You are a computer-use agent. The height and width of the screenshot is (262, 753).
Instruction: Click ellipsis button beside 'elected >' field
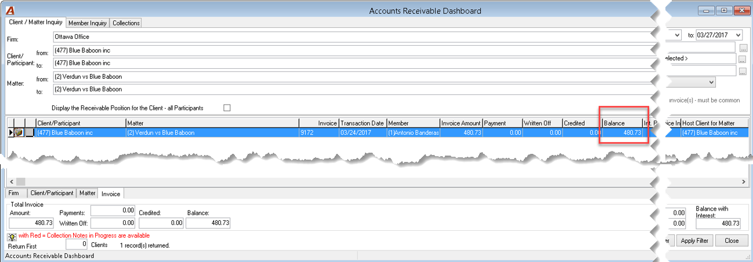pos(743,58)
